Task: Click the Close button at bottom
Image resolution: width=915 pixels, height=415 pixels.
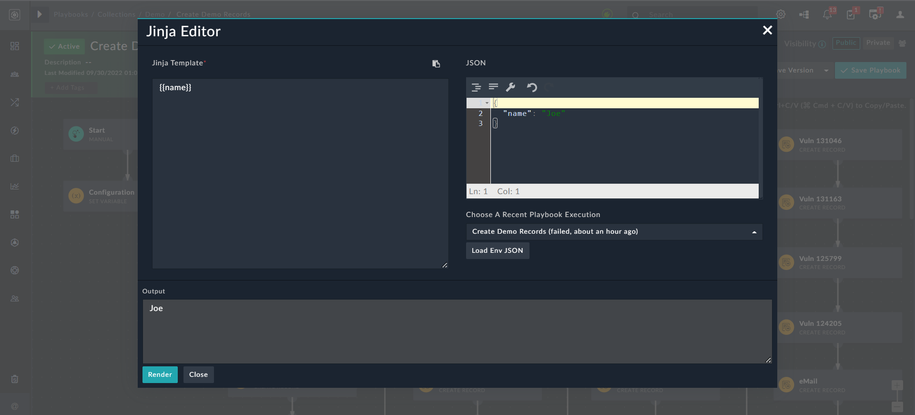Action: click(x=198, y=375)
